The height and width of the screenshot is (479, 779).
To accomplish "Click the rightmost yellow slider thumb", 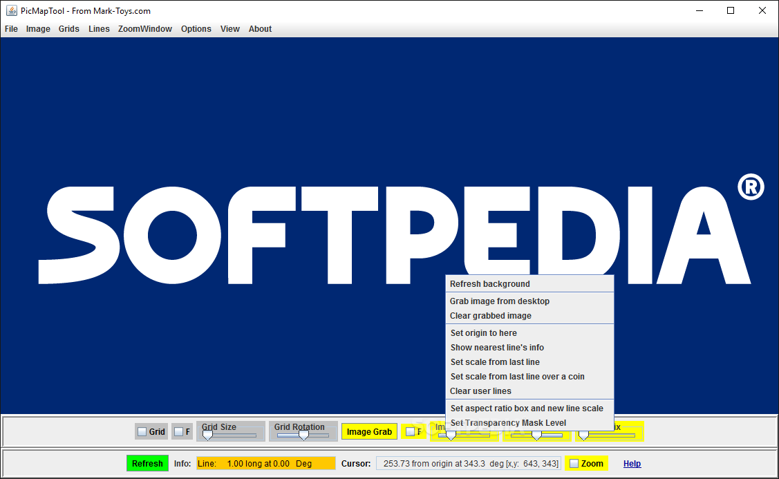I will pos(584,435).
